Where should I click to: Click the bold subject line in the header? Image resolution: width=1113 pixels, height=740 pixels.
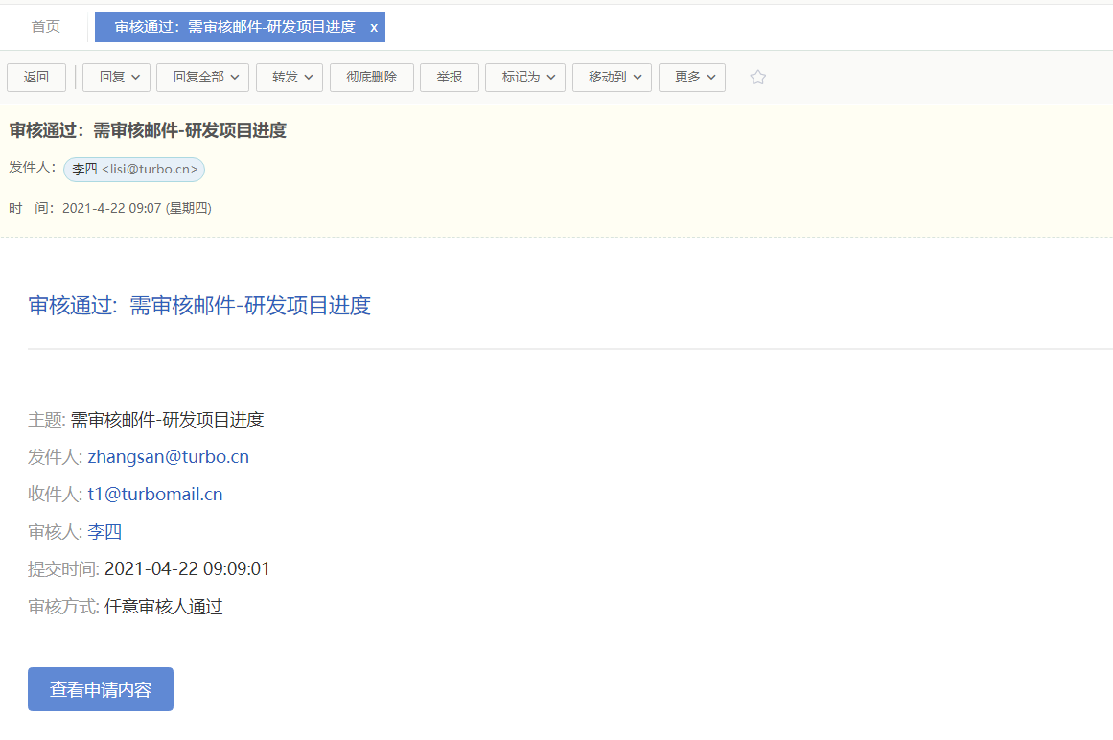[148, 131]
